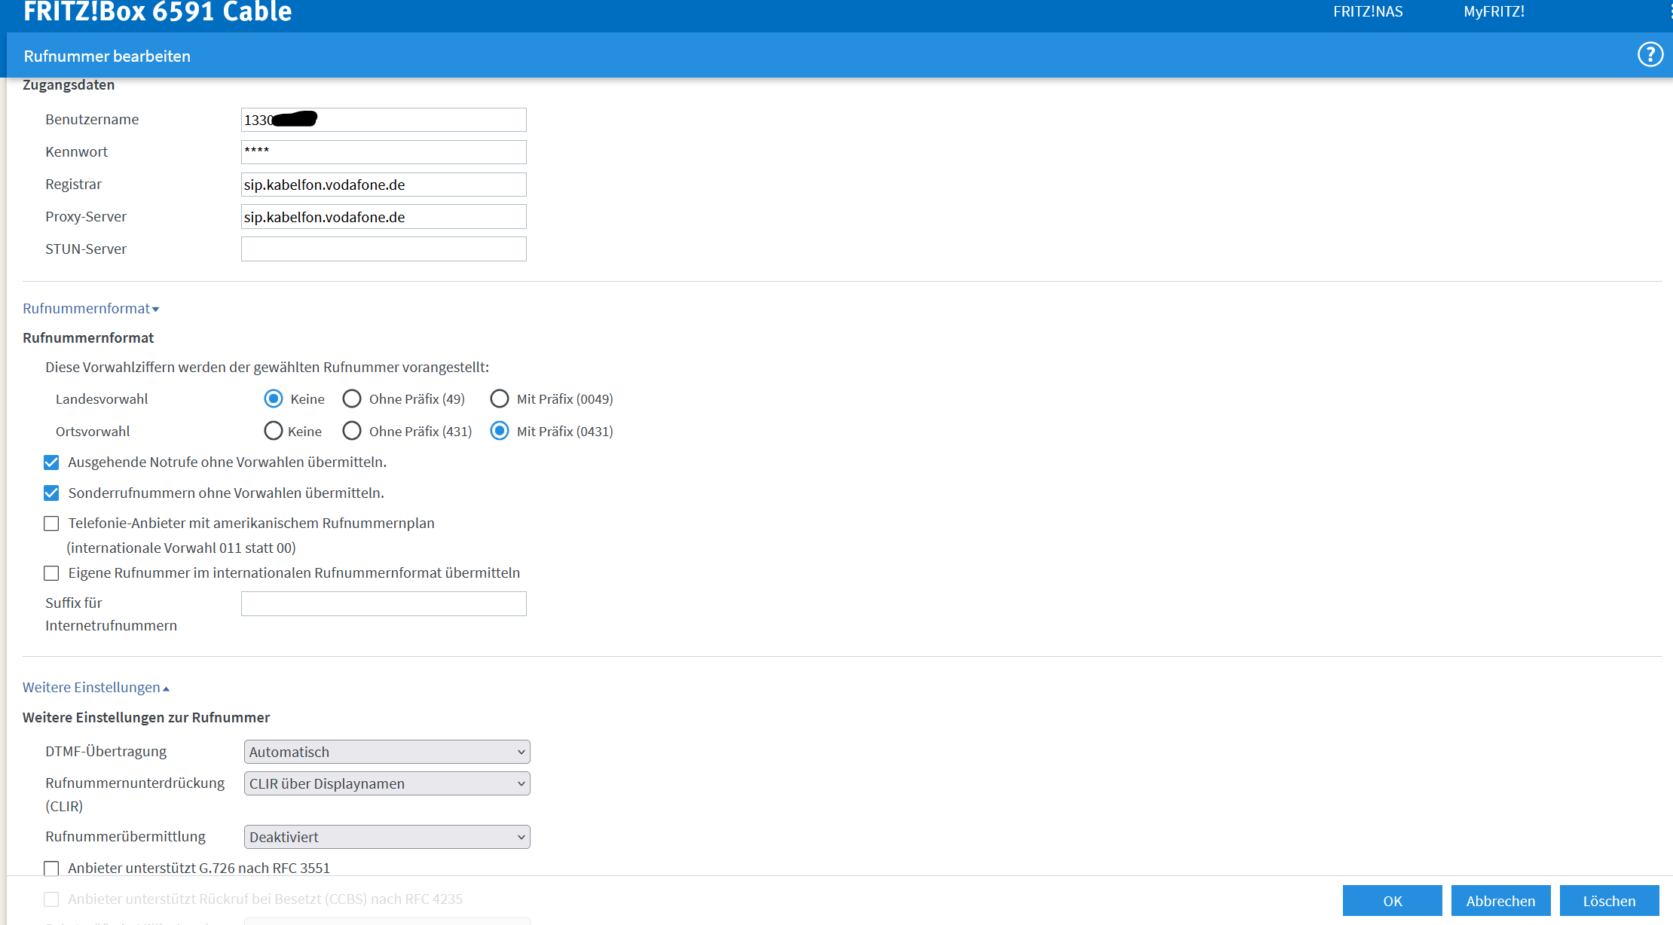
Task: Click the Abbrechen button
Action: pos(1500,901)
